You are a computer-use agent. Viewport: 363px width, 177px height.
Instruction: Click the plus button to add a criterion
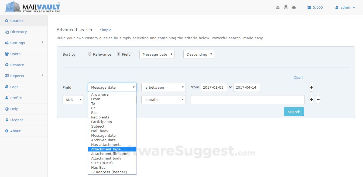click(311, 87)
